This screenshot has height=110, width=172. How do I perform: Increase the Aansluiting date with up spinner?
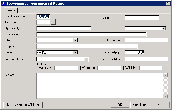(79, 67)
